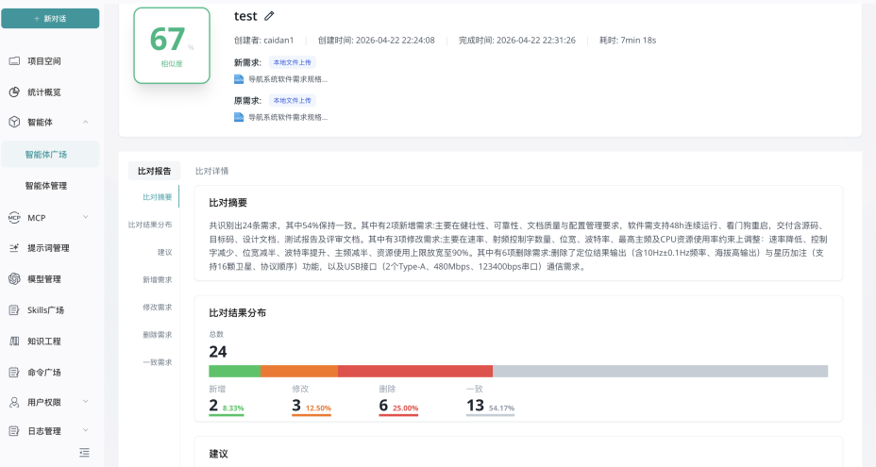Click the 统计概览 pie chart icon
Image resolution: width=876 pixels, height=467 pixels.
(14, 92)
